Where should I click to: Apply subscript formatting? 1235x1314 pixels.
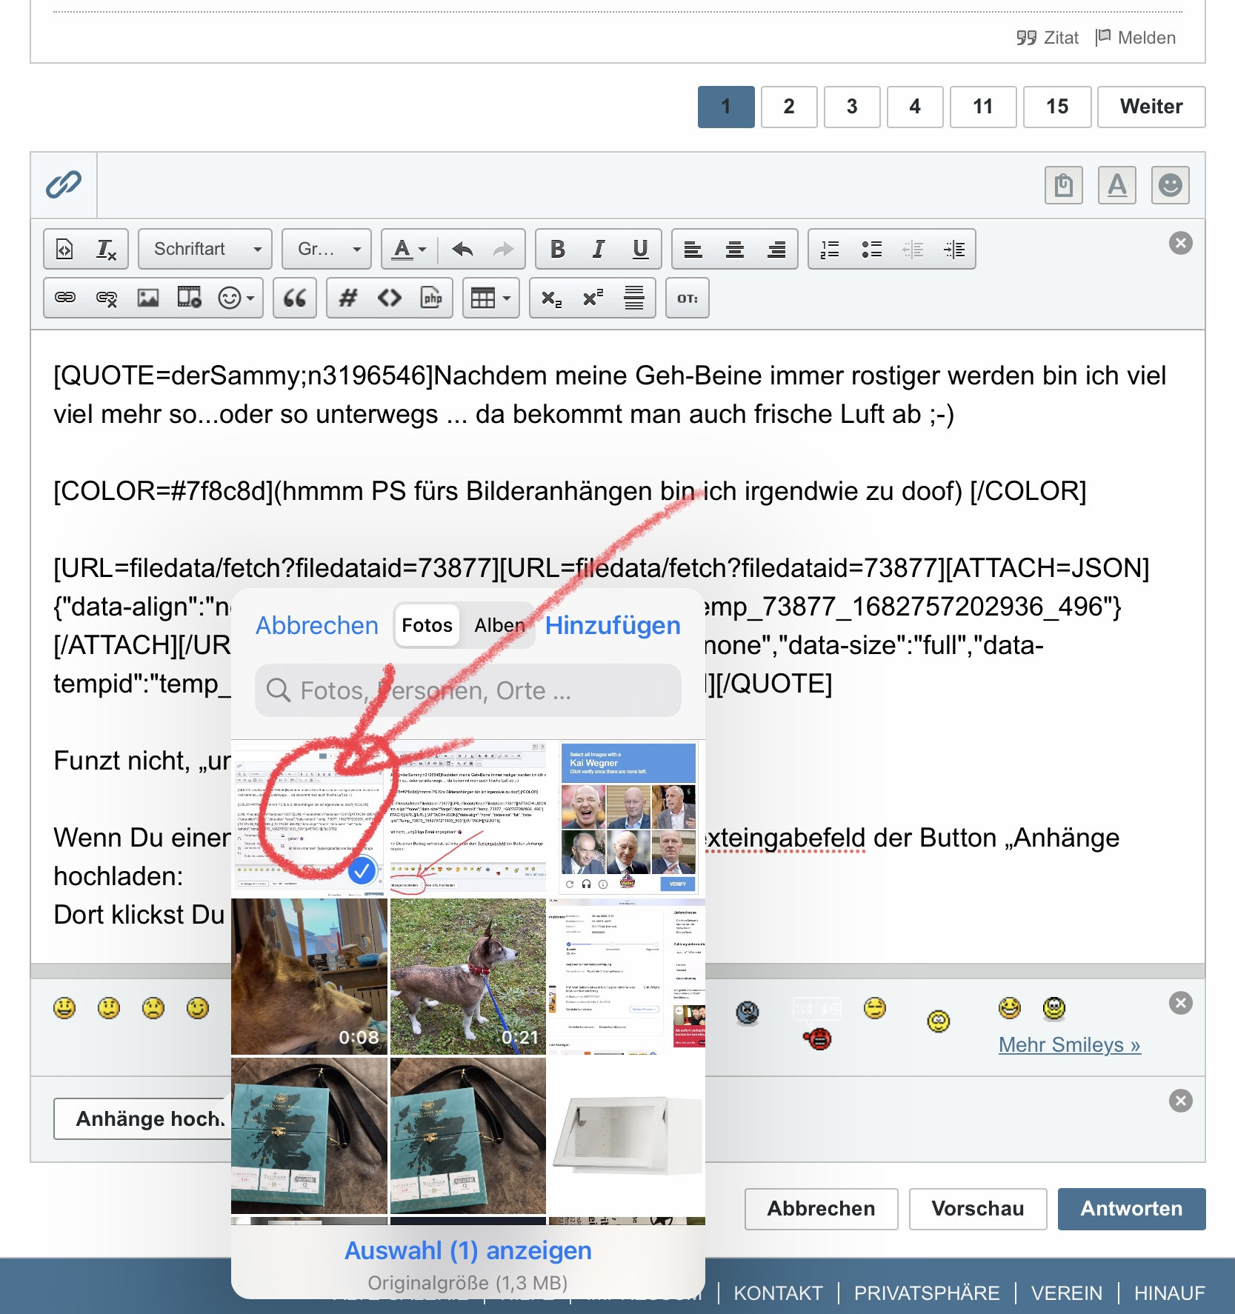tap(551, 299)
